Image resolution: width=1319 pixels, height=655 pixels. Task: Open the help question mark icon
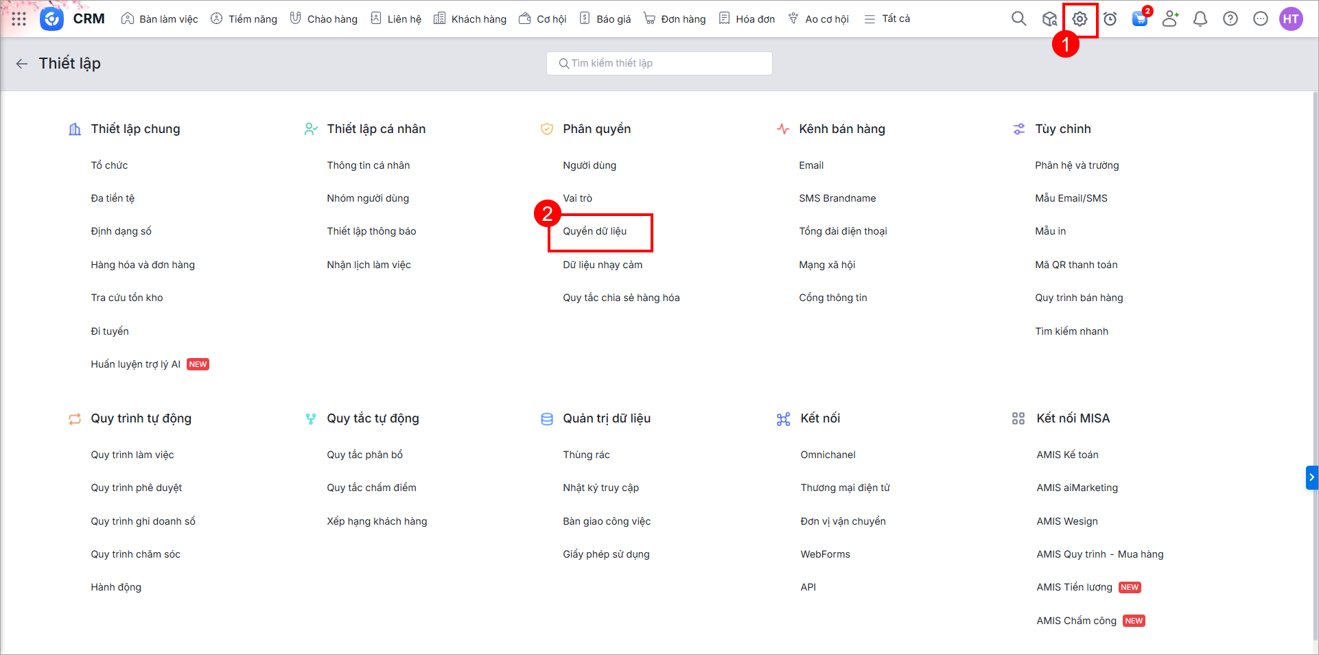pos(1230,19)
